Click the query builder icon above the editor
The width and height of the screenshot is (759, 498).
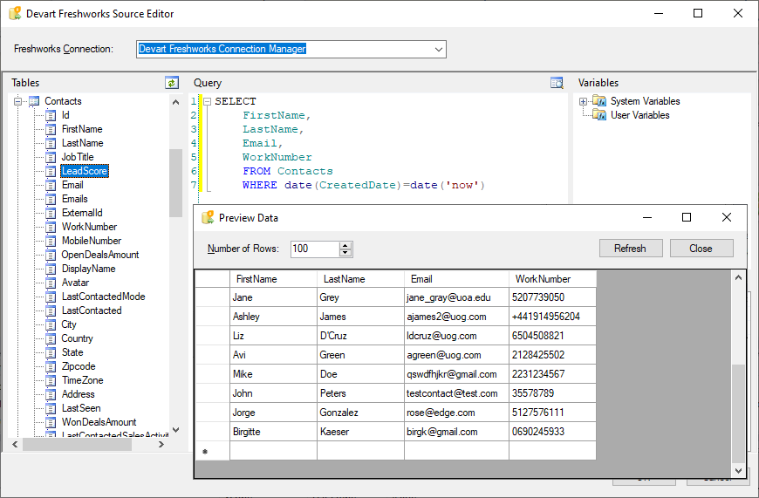tap(557, 83)
